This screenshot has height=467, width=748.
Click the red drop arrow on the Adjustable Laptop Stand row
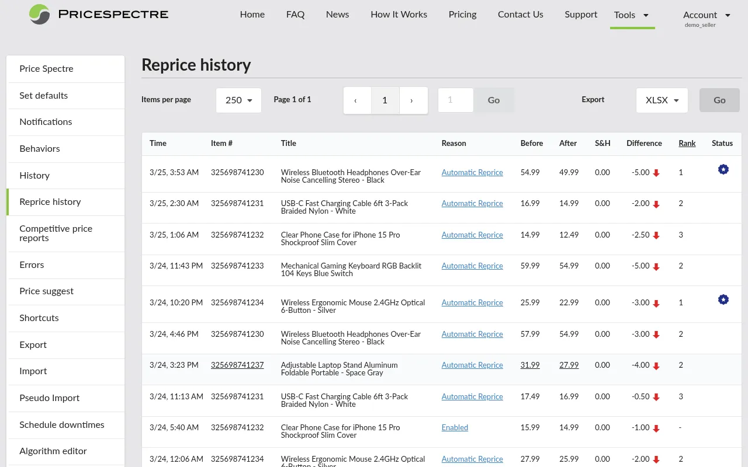click(656, 365)
